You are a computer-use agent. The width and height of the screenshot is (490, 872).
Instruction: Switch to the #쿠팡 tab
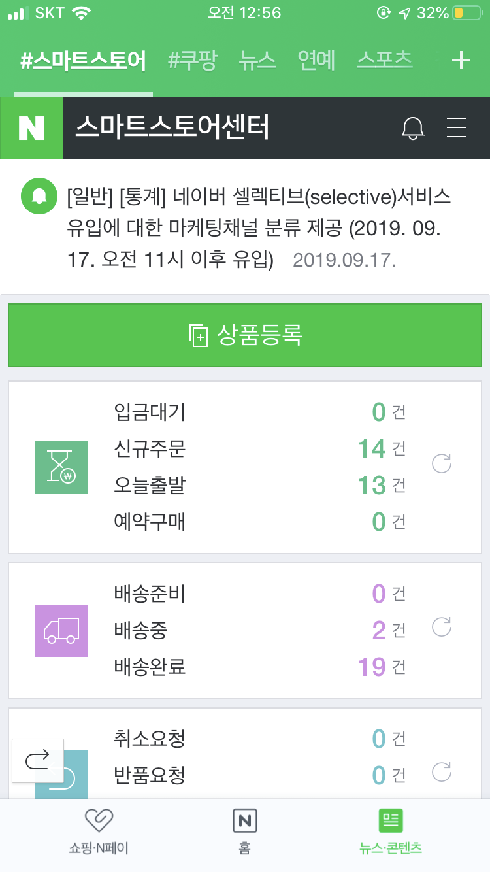tap(193, 61)
